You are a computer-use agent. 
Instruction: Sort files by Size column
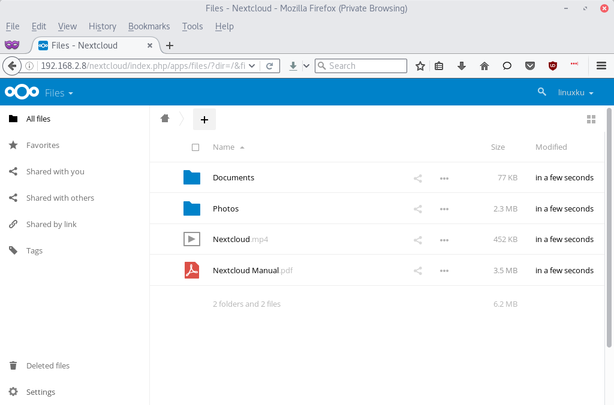[498, 147]
